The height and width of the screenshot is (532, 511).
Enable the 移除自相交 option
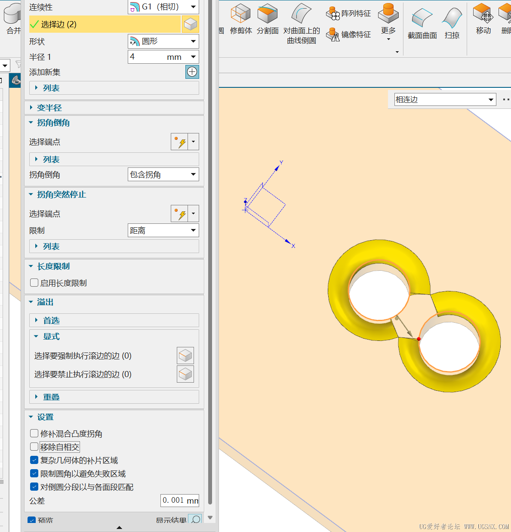tap(34, 446)
